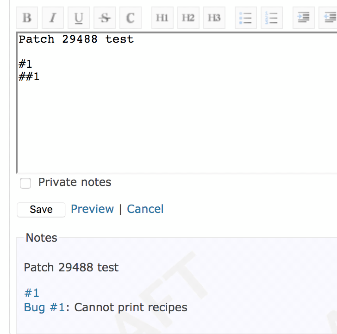Insert heading level H2
Screen dimensions: 337x334
[188, 18]
